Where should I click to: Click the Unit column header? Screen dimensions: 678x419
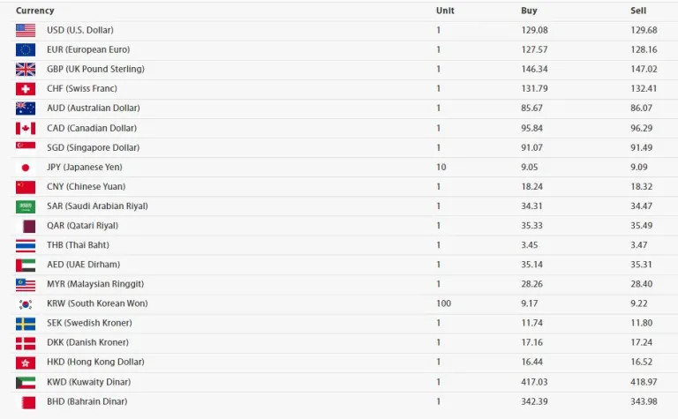tap(445, 11)
